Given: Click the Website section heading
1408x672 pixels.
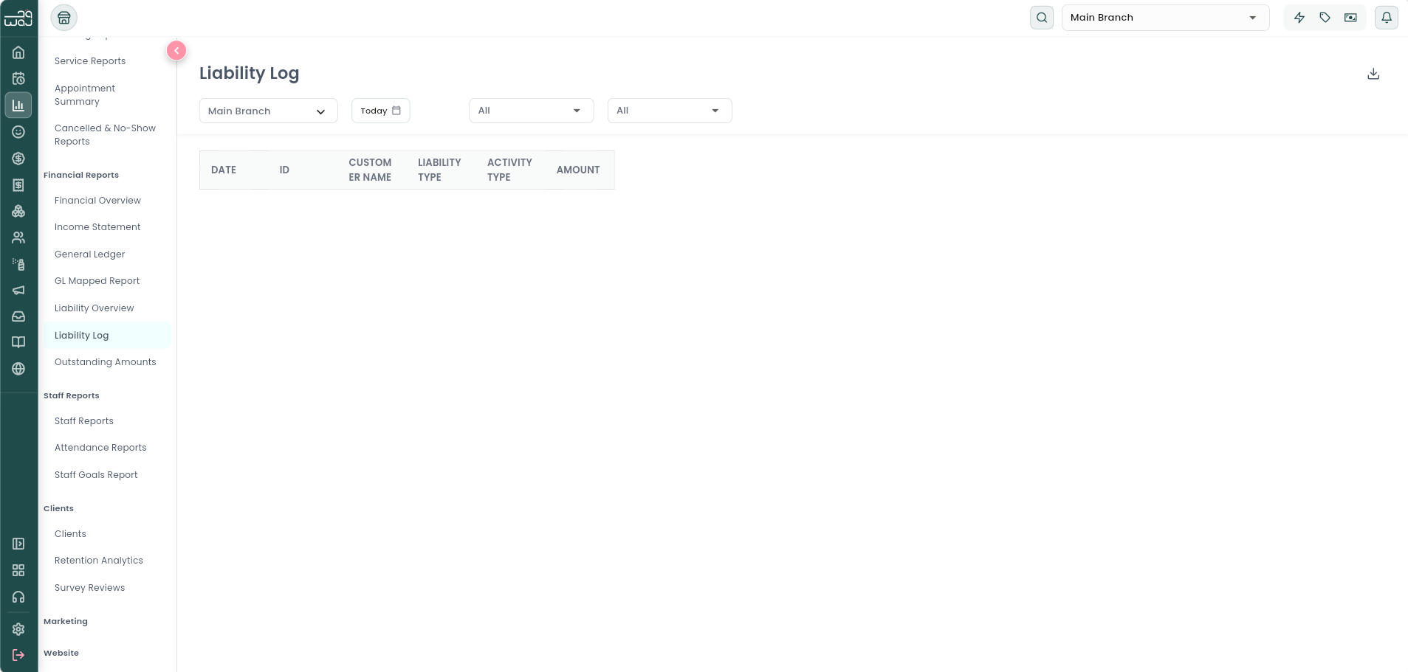Looking at the screenshot, I should click(x=61, y=653).
